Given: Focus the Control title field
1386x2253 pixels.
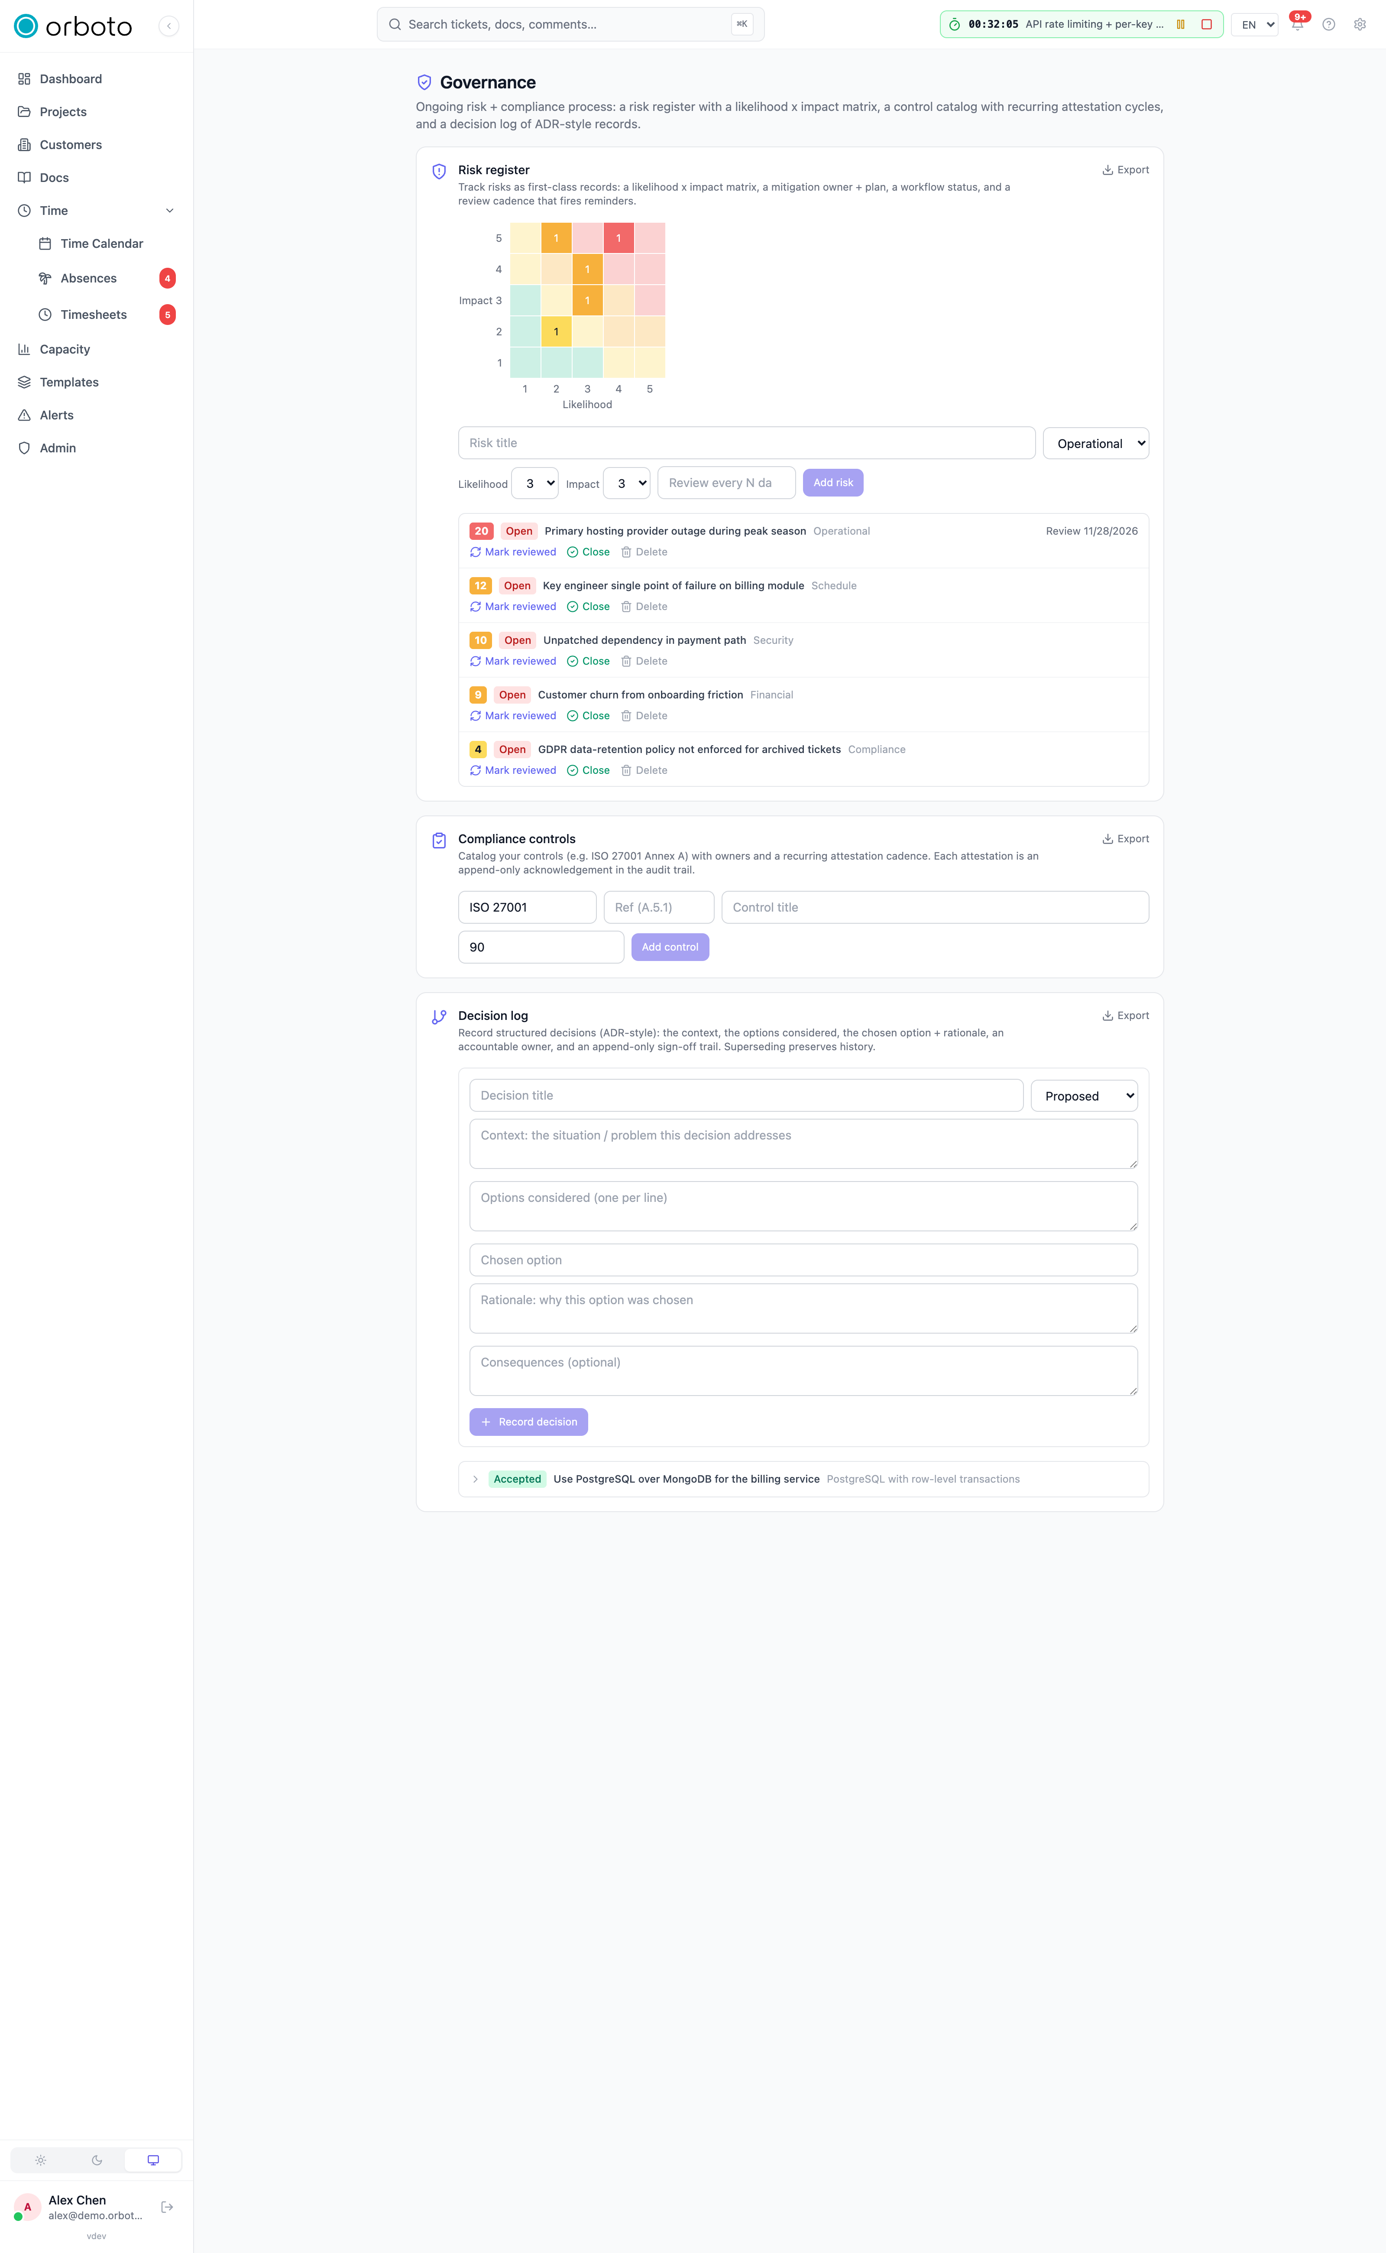Looking at the screenshot, I should [935, 908].
